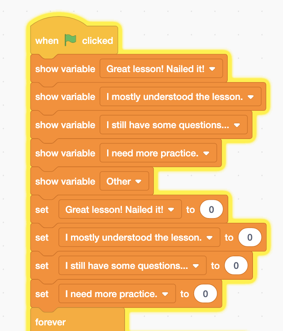Click 'show variable' label of the first show block
This screenshot has height=331, width=283.
[x=65, y=69]
